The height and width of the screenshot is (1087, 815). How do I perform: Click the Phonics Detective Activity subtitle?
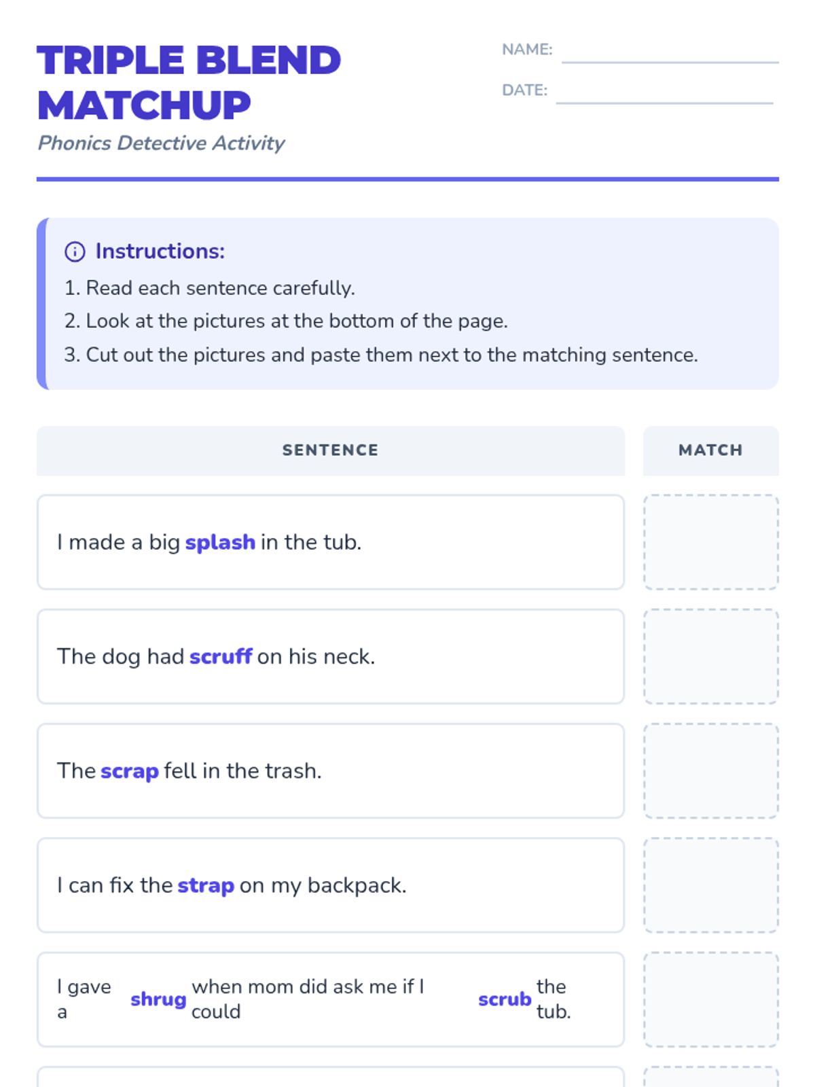(x=161, y=143)
